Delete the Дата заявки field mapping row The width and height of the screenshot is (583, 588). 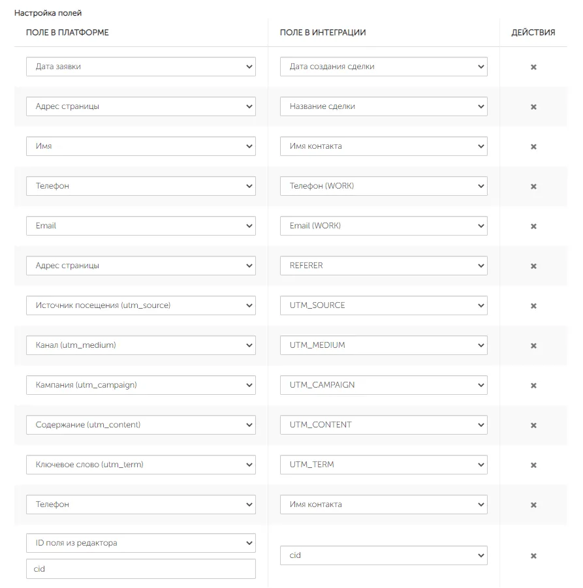[533, 67]
